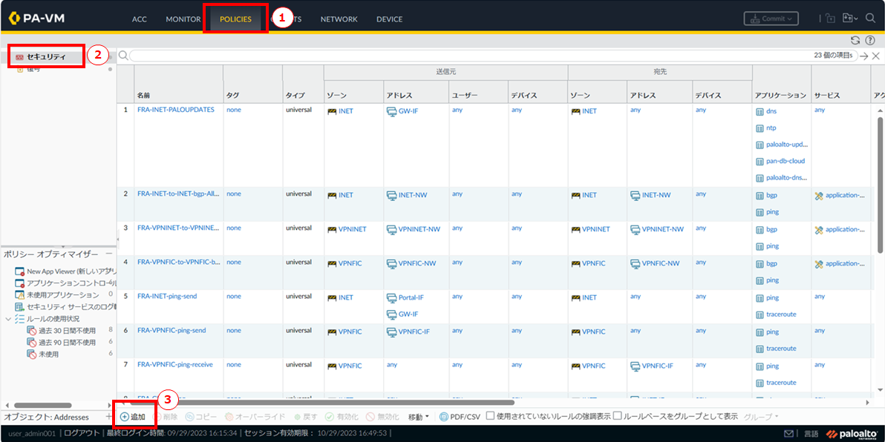
Task: Check ルールベースをグループとして表示 box
Action: 618,417
